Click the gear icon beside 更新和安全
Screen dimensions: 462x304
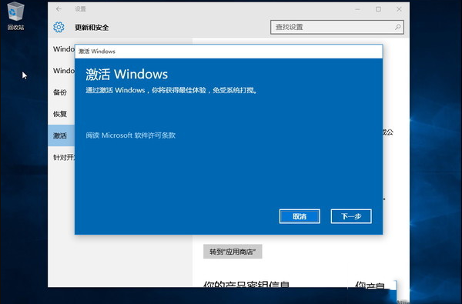pyautogui.click(x=59, y=27)
